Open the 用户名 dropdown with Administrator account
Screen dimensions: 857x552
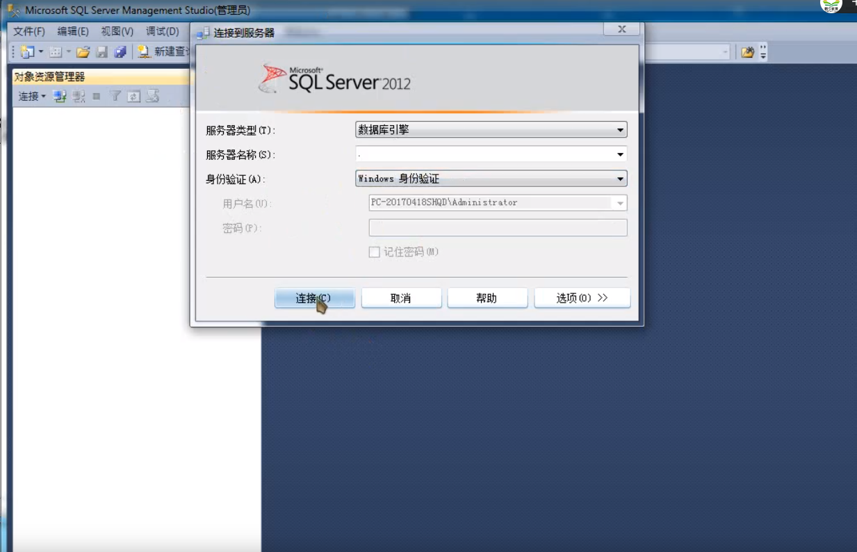[x=498, y=203]
